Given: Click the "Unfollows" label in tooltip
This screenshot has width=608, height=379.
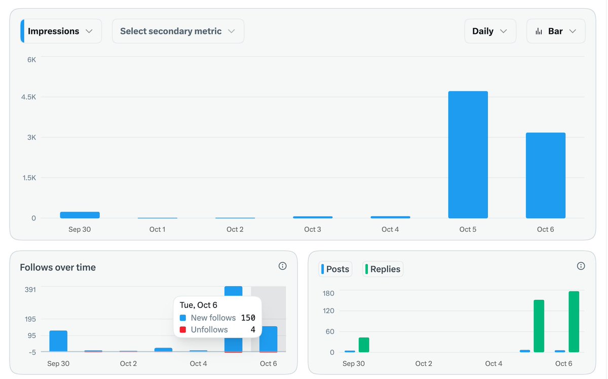Looking at the screenshot, I should click(x=209, y=329).
